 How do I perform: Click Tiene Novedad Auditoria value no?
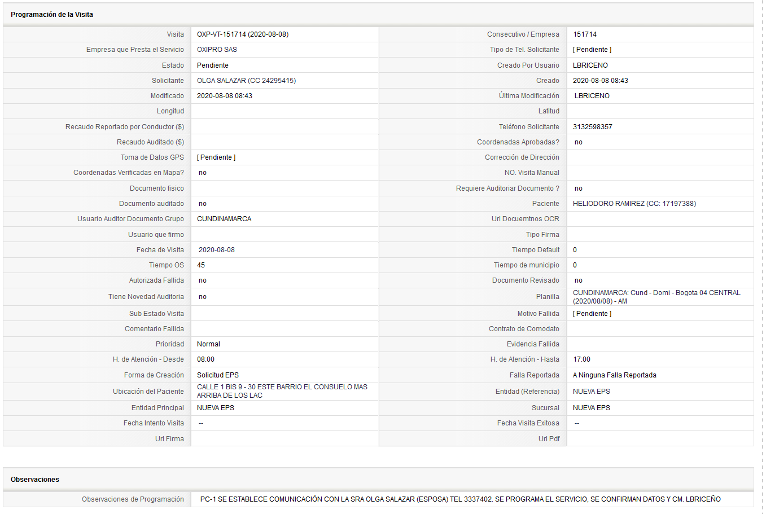tap(203, 297)
